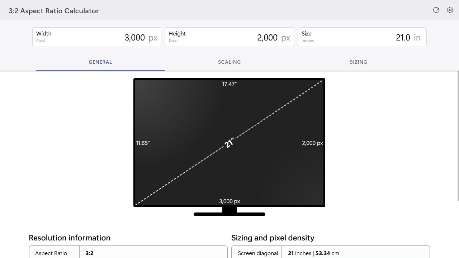
Task: Open the settings gear icon
Action: coord(450,10)
